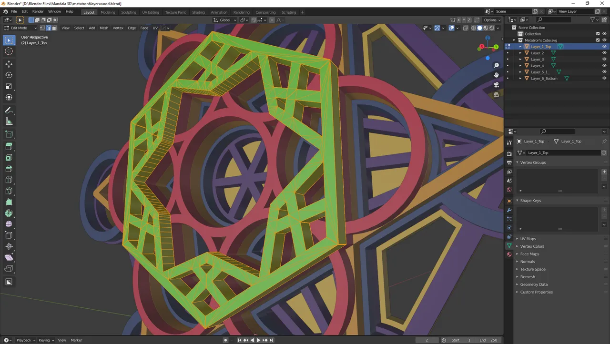Switch to the Sculpting workspace tab
The width and height of the screenshot is (610, 344).
[128, 12]
